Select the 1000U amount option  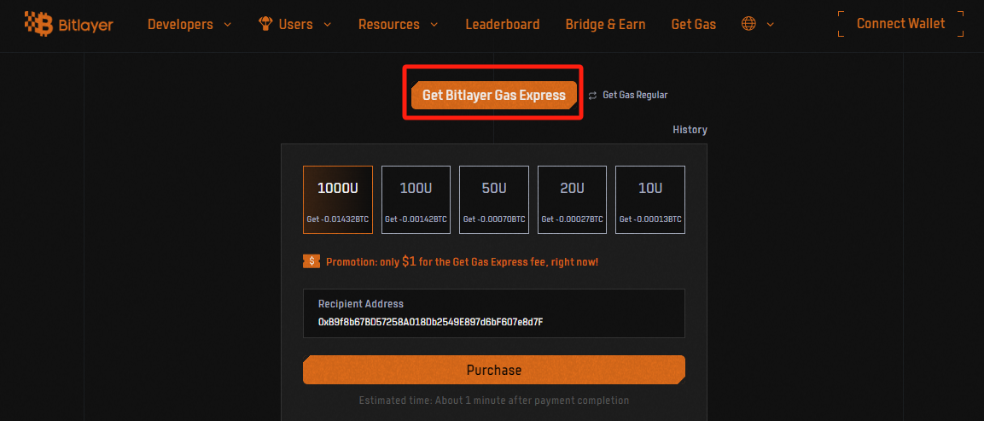pos(338,200)
